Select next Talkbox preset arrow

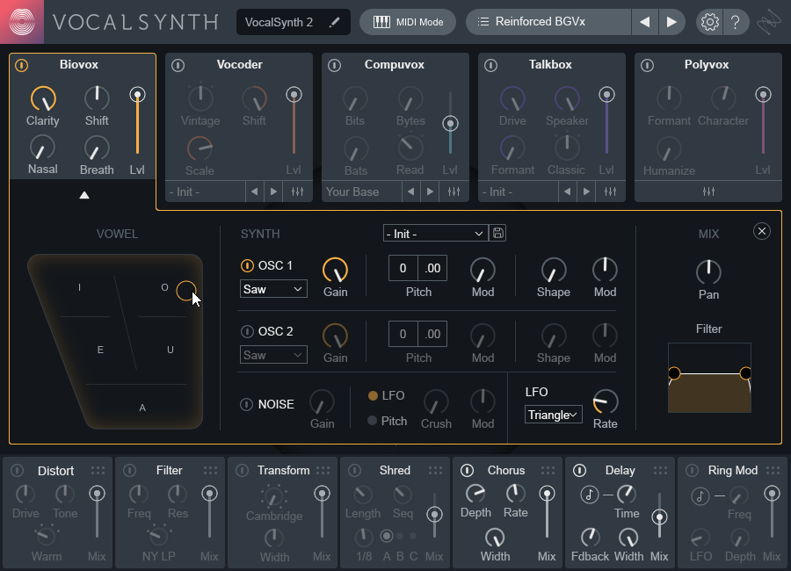pyautogui.click(x=586, y=192)
